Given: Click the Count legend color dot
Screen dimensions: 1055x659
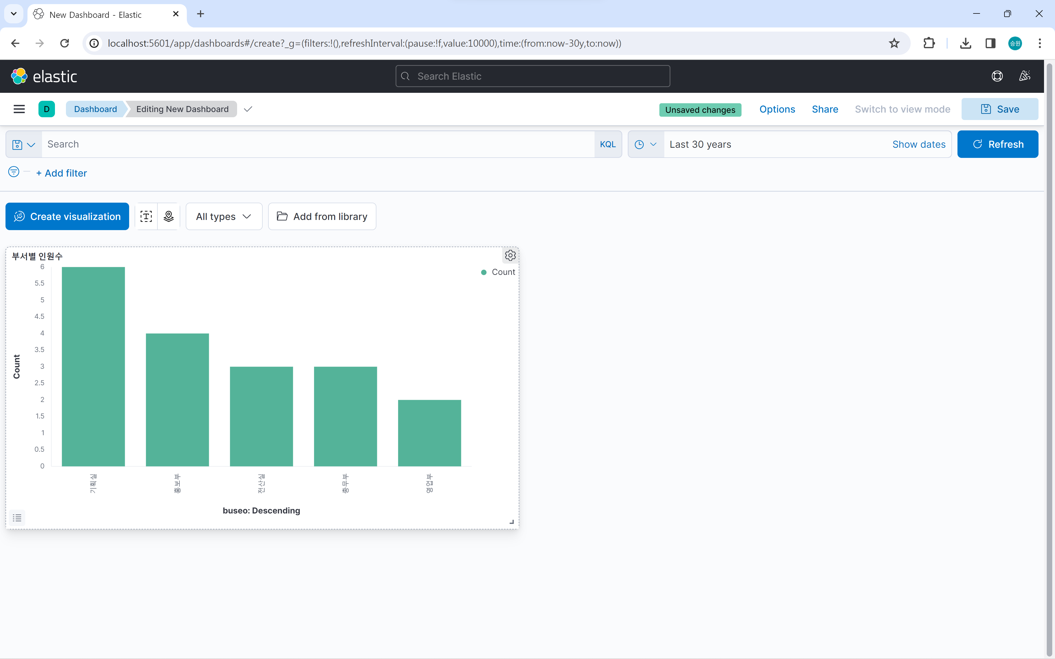Looking at the screenshot, I should click(484, 272).
